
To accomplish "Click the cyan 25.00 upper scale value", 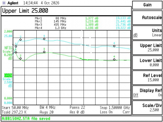I will coord(8,36).
